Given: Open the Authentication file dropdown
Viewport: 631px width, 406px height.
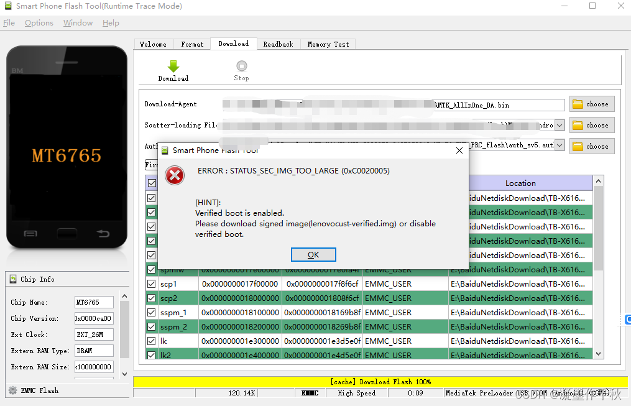Looking at the screenshot, I should pos(560,145).
